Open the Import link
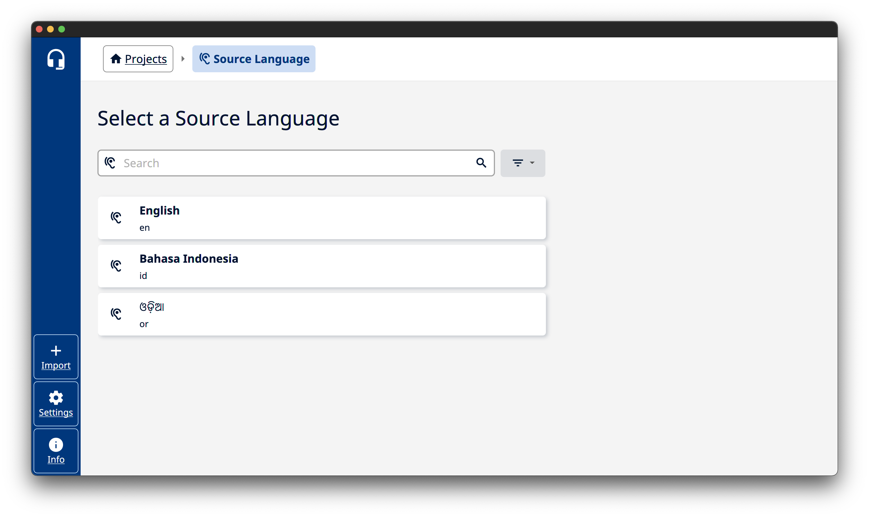Screen dimensions: 869x517 click(56, 365)
